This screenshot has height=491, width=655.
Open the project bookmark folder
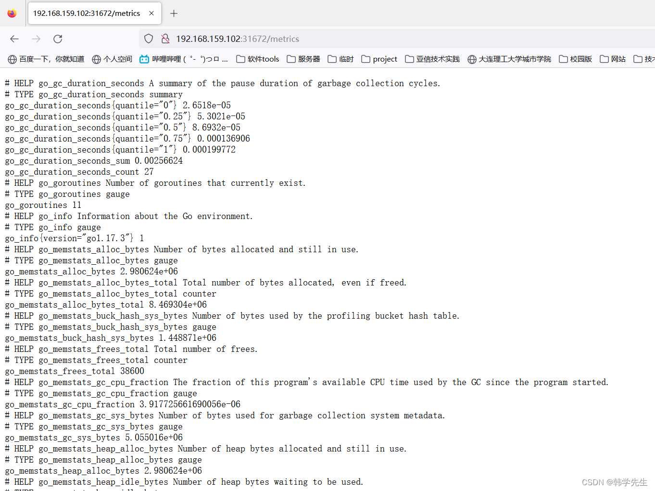pyautogui.click(x=379, y=59)
